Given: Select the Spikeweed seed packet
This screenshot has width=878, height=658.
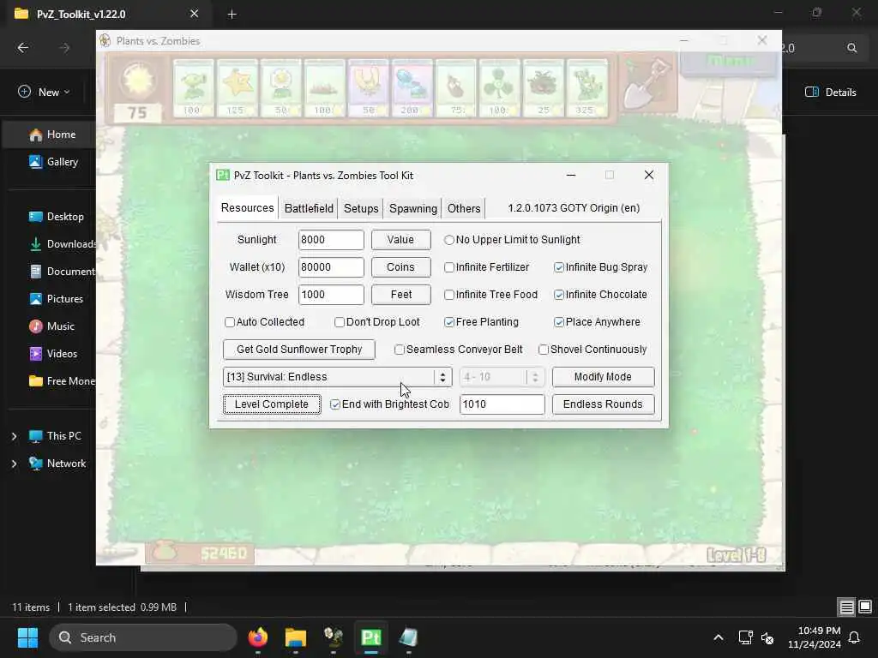Looking at the screenshot, I should click(324, 88).
